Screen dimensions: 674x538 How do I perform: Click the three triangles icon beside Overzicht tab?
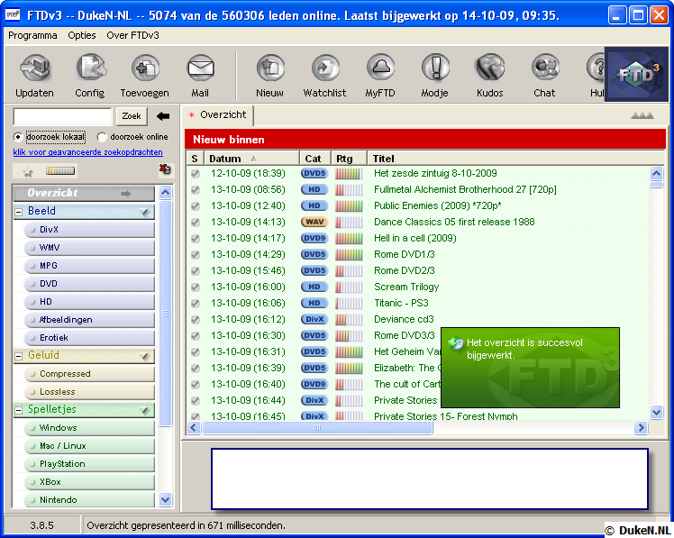(642, 115)
